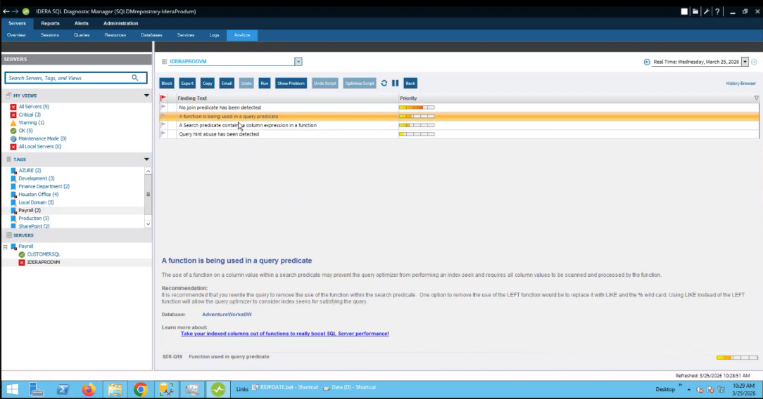Pause analysis with the pause icon
The image size is (763, 399).
395,83
